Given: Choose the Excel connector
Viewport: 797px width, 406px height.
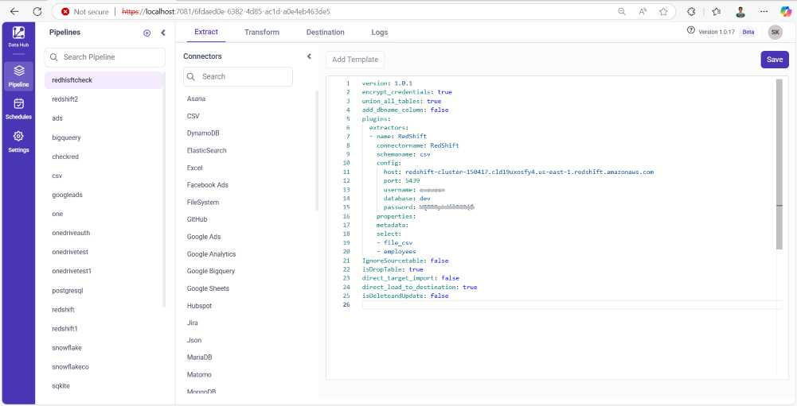Looking at the screenshot, I should 195,168.
